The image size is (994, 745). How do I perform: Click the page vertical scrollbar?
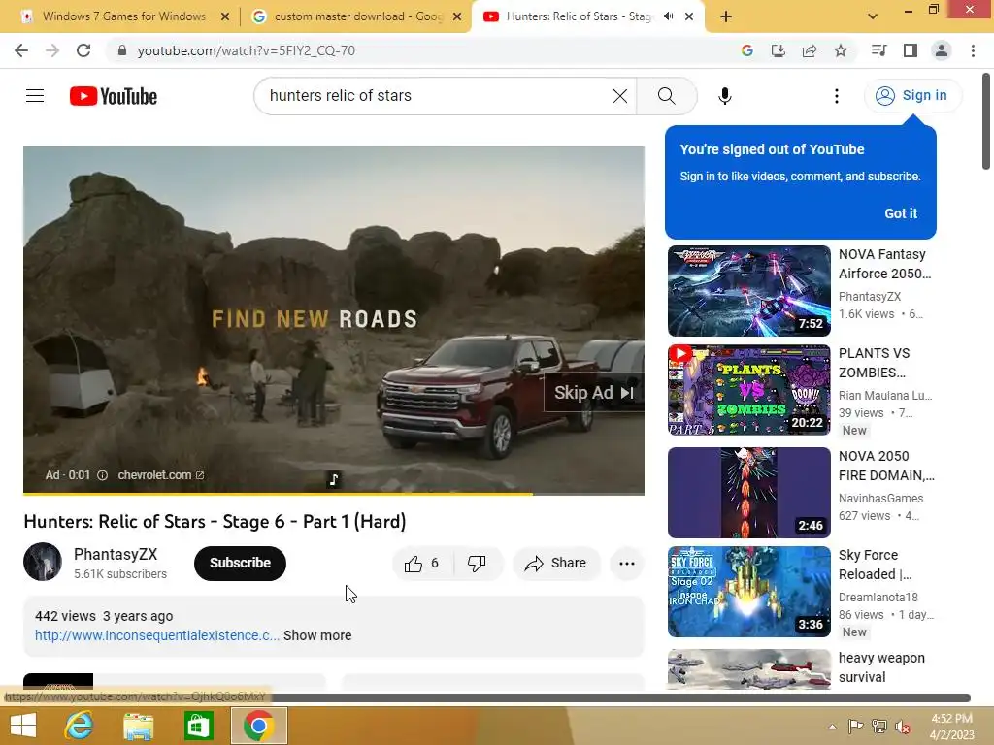(986, 121)
